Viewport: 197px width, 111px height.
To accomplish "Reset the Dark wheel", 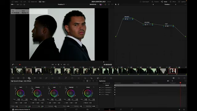I will [x=26, y=87].
